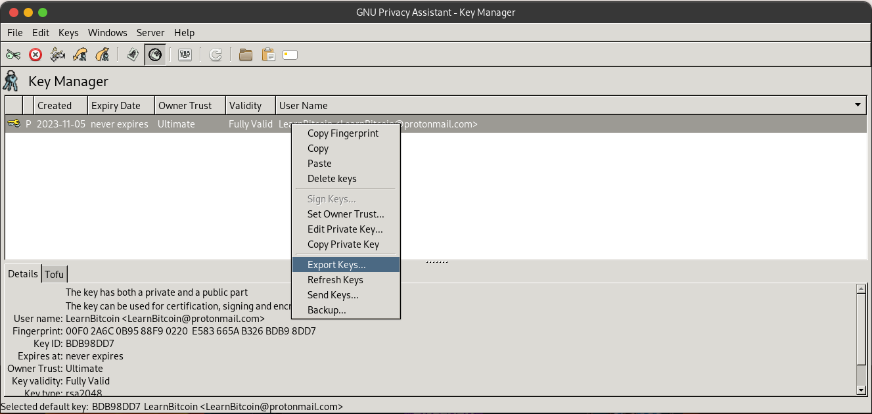872x414 pixels.
Task: Toggle the Detailed key list view
Action: pos(155,55)
